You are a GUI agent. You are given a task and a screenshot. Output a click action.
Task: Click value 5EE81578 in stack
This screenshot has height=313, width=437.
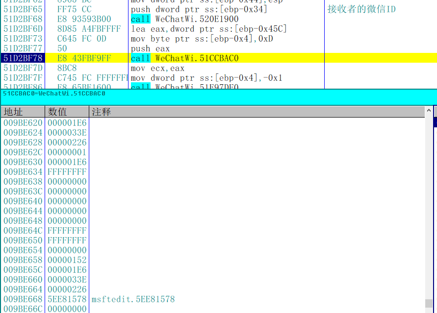point(67,299)
